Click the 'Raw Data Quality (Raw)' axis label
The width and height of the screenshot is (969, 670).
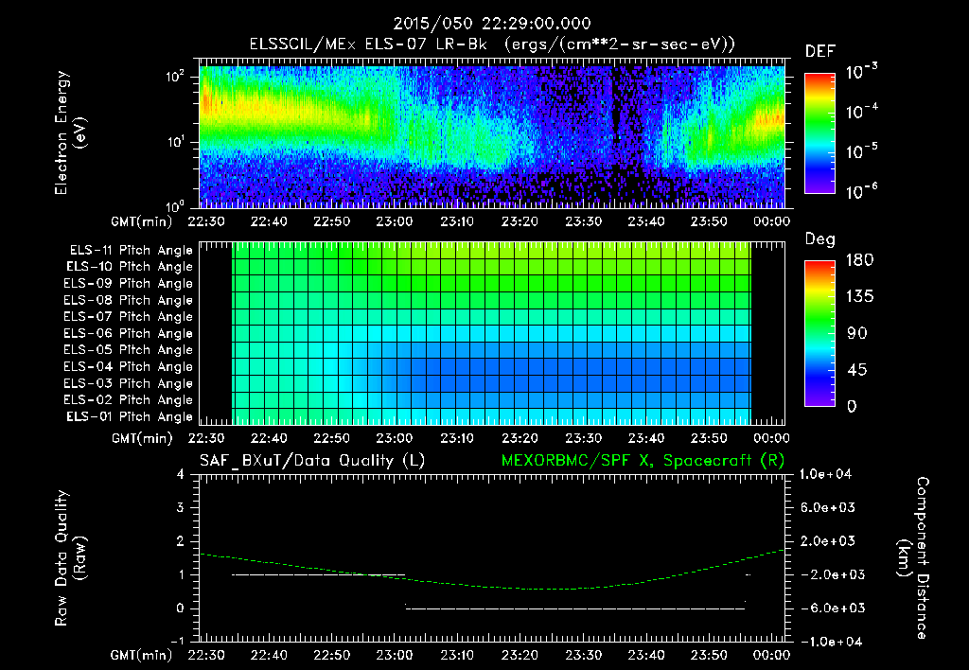(x=70, y=558)
